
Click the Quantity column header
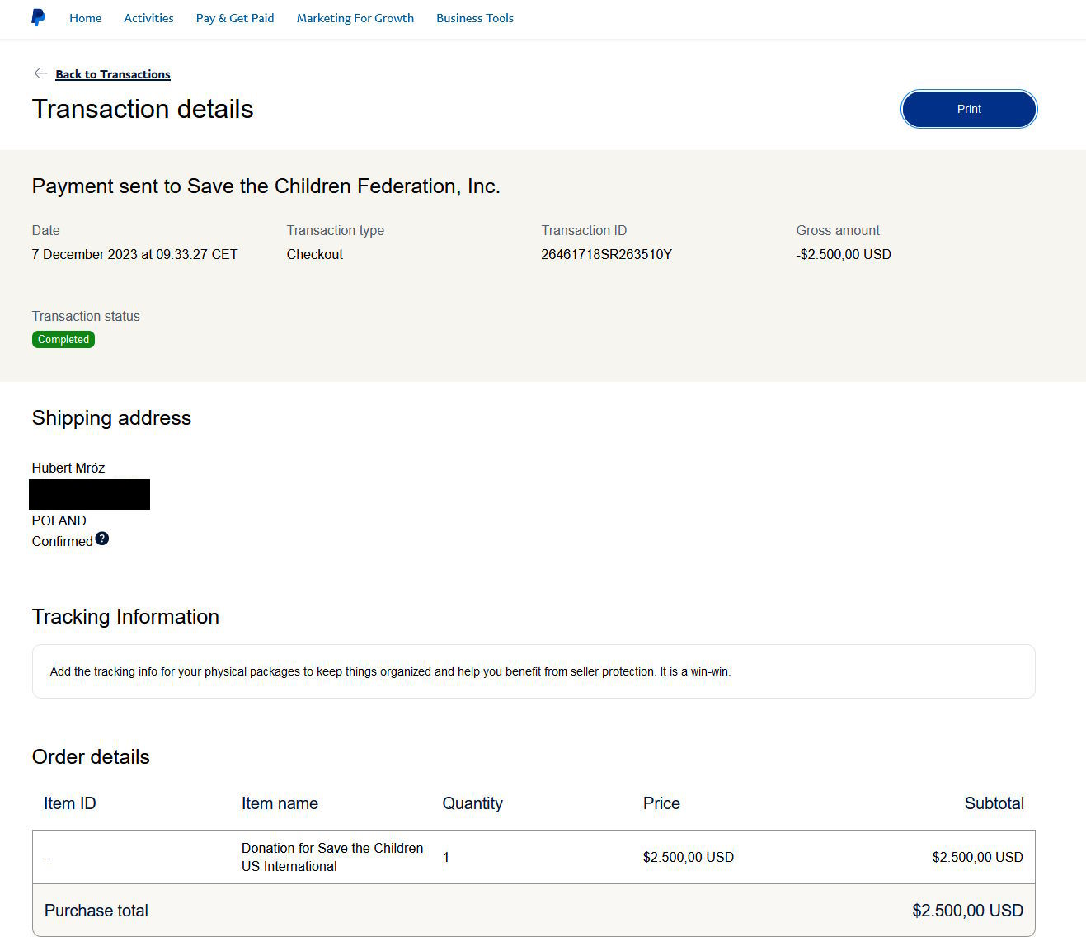(x=472, y=803)
